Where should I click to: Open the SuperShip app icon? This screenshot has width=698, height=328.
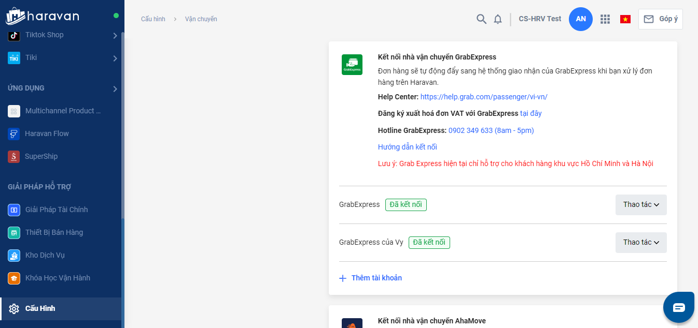[x=14, y=156]
